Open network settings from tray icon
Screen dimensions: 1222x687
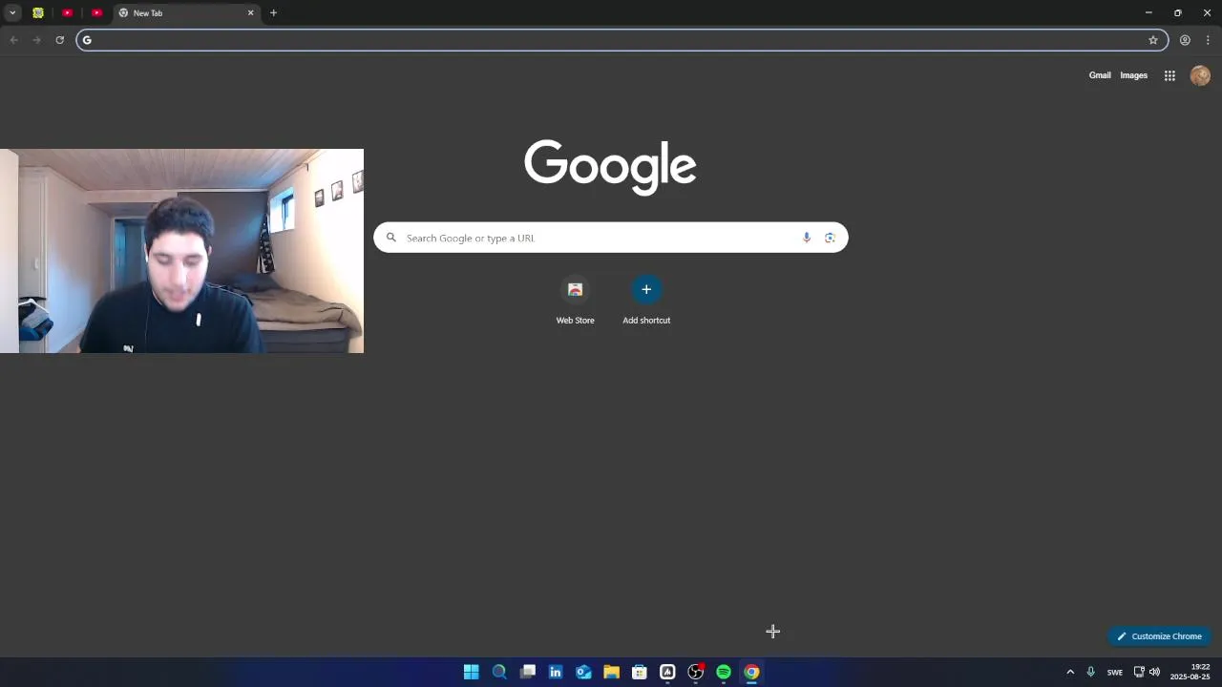point(1139,672)
